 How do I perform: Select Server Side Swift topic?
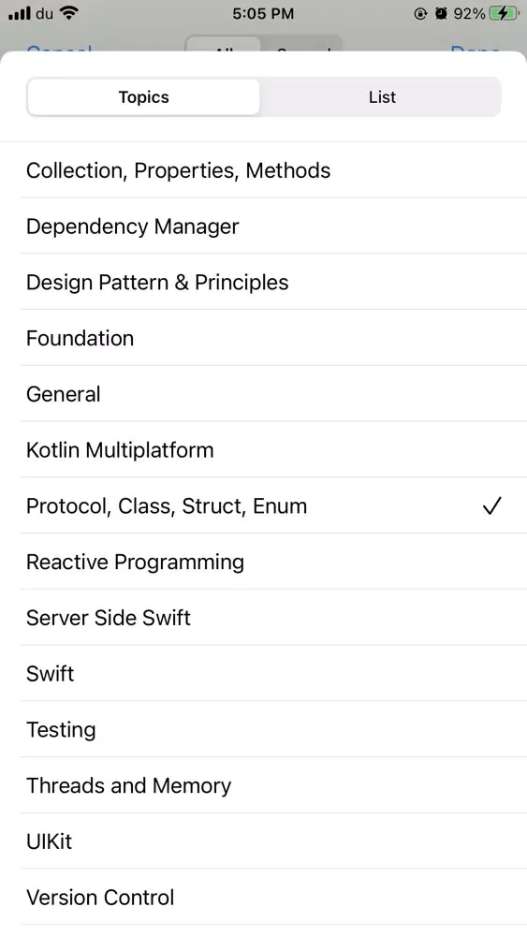(263, 617)
